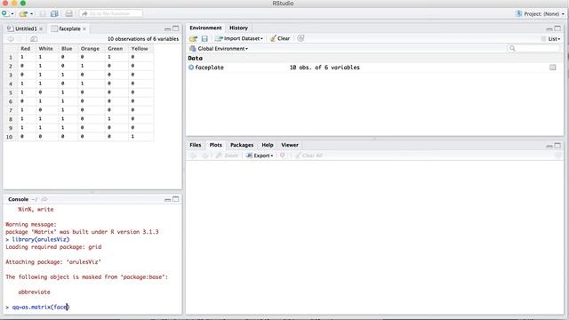Click the Orange value in row 2
This screenshot has width=569, height=320.
coord(83,66)
